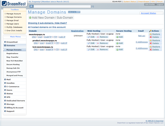Viewport: 165px width, 126px height.
Task: Open Manage Domains in Toolbox
Action: click(14, 17)
